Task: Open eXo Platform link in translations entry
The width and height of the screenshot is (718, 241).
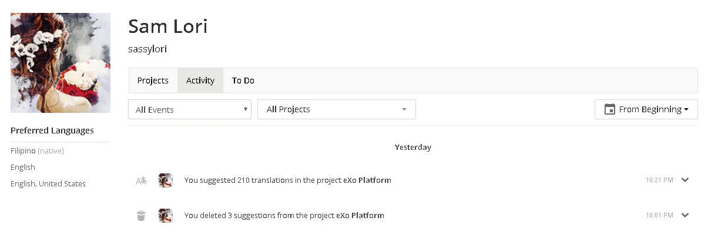Action: (x=367, y=180)
